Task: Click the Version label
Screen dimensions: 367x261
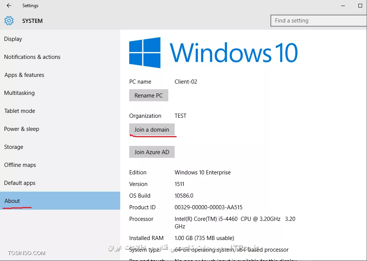Action: click(x=138, y=184)
